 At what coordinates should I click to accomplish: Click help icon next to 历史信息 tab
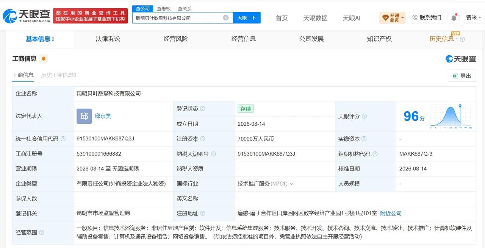[x=462, y=39]
